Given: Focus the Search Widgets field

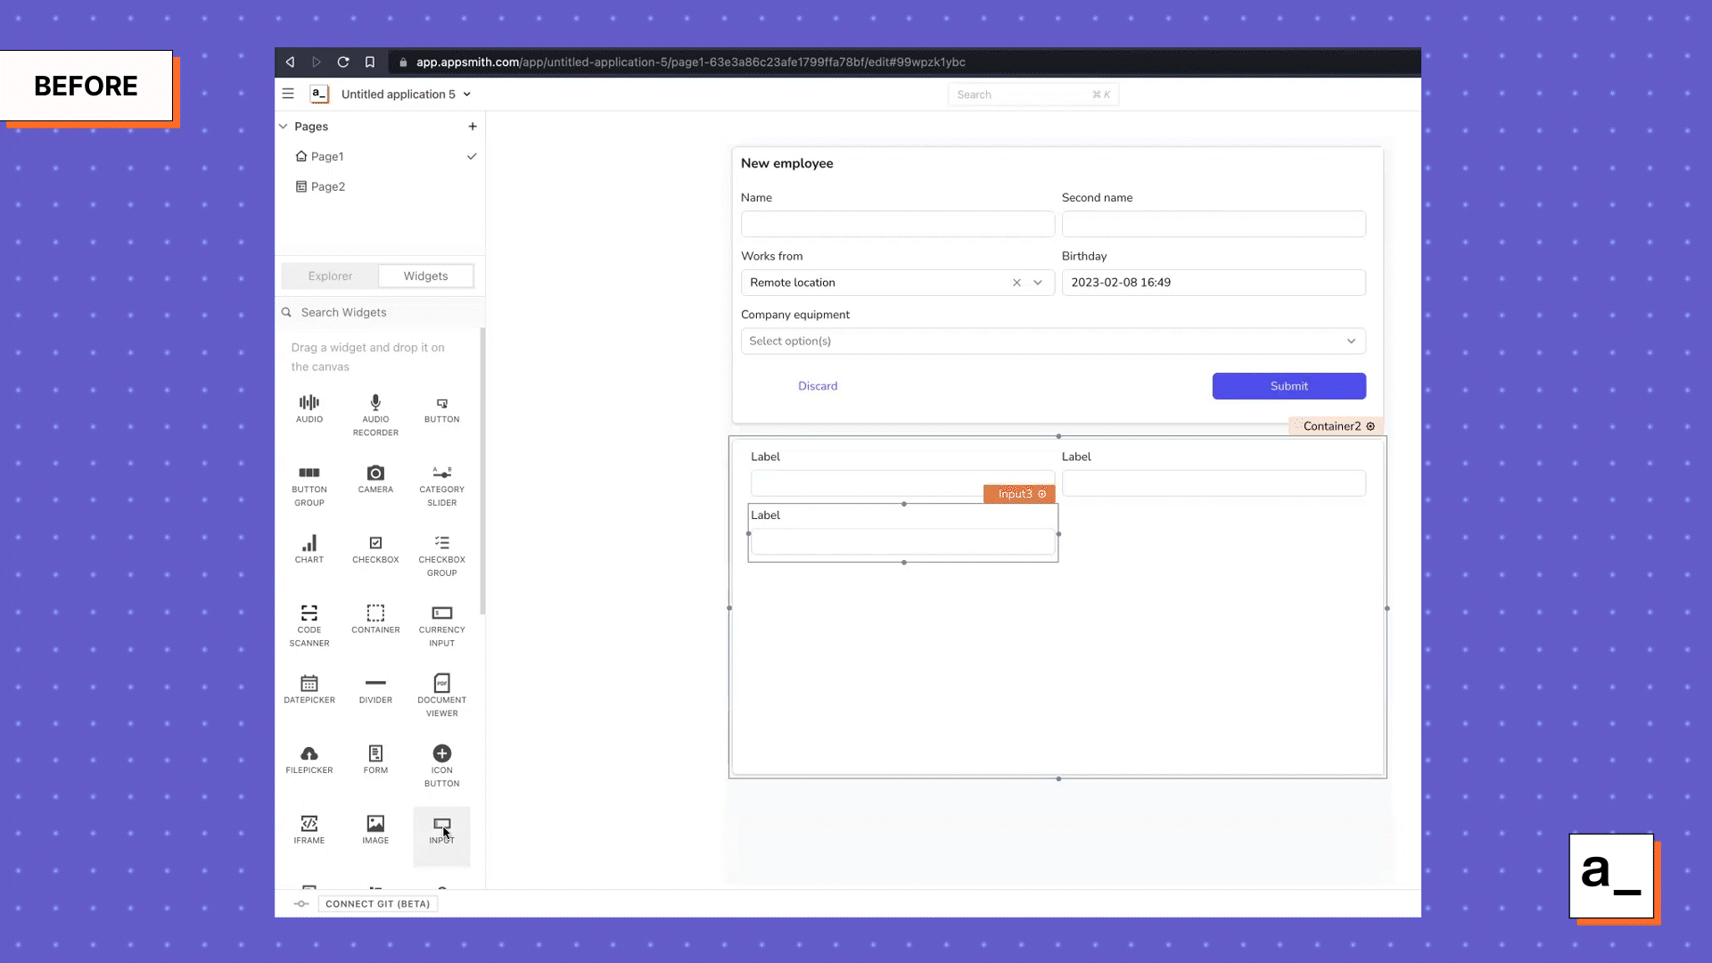Looking at the screenshot, I should [x=383, y=313].
